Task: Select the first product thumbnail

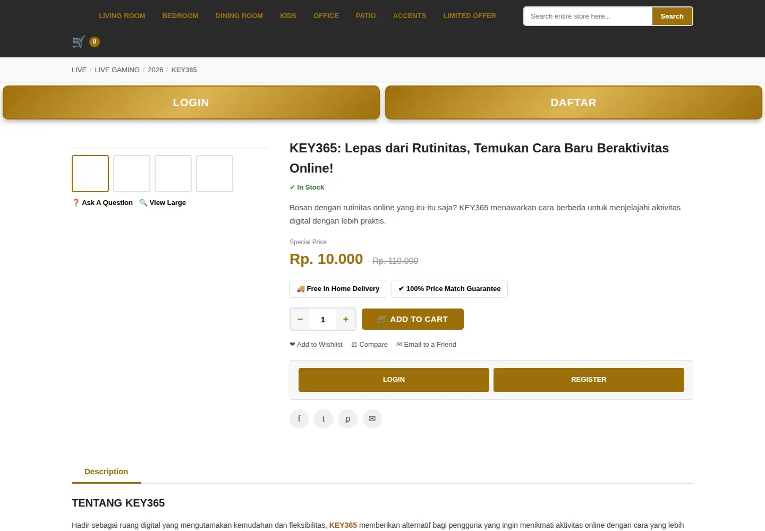Action: (90, 174)
